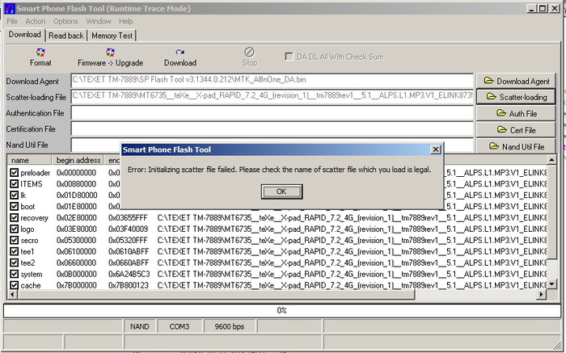Click the Stop icon in toolbar
This screenshot has width=566, height=353.
click(250, 53)
